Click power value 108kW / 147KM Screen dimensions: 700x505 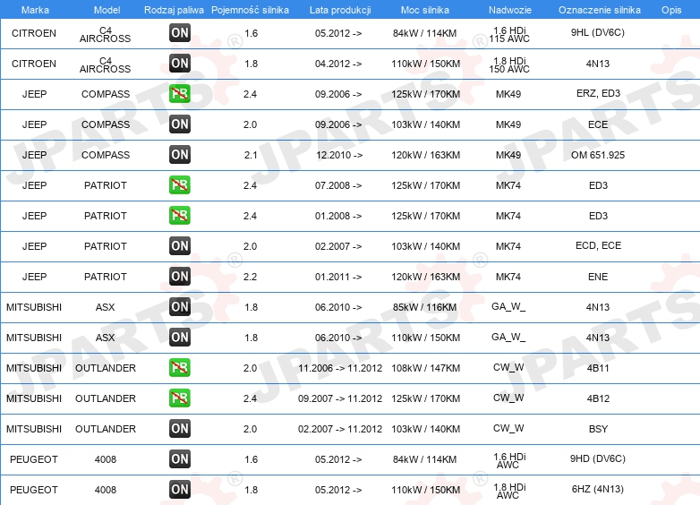pyautogui.click(x=425, y=368)
